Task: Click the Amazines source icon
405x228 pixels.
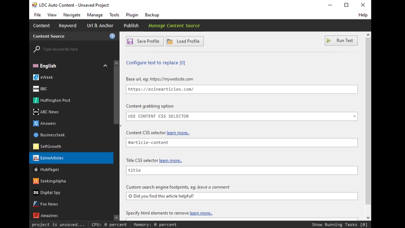Action: point(36,215)
